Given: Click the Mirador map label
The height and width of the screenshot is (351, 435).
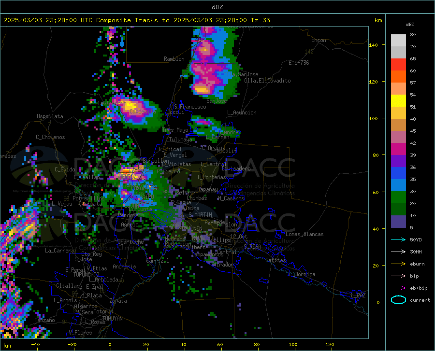Looking at the screenshot, I should (223, 265).
